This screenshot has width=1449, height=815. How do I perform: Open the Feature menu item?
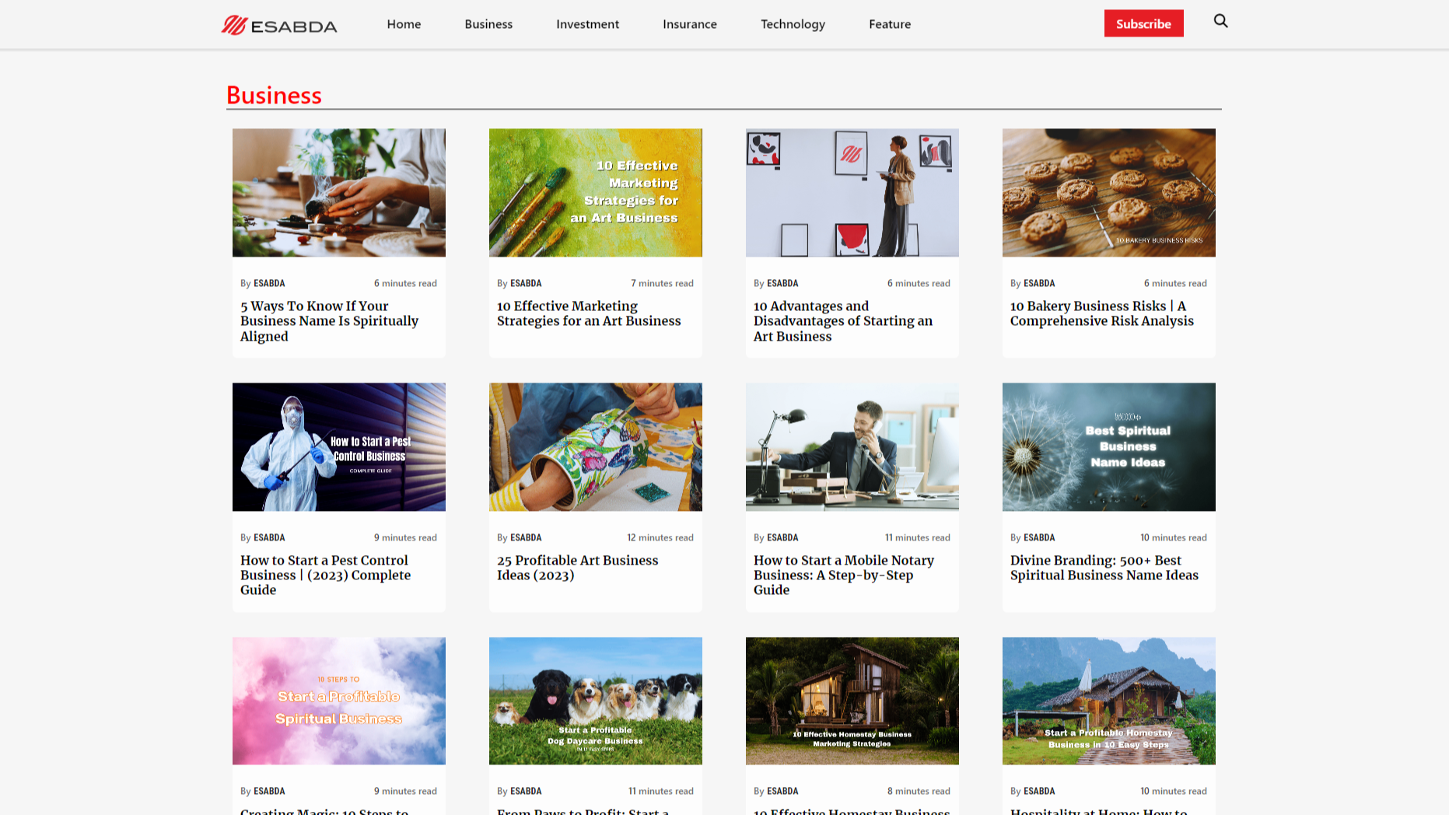[889, 24]
